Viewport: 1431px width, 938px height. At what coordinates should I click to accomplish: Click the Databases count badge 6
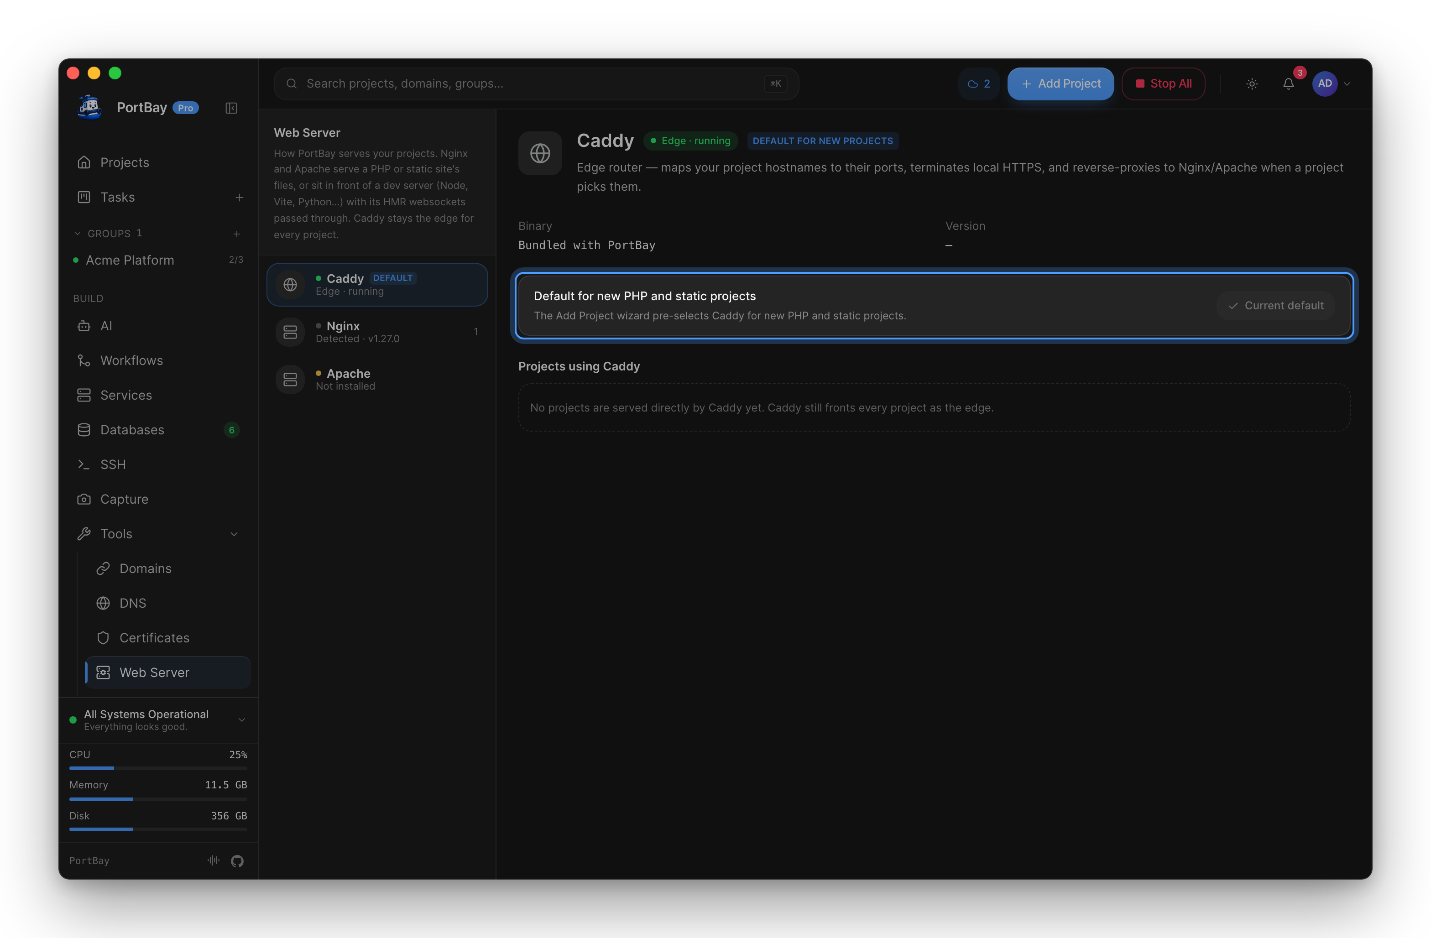tap(231, 430)
